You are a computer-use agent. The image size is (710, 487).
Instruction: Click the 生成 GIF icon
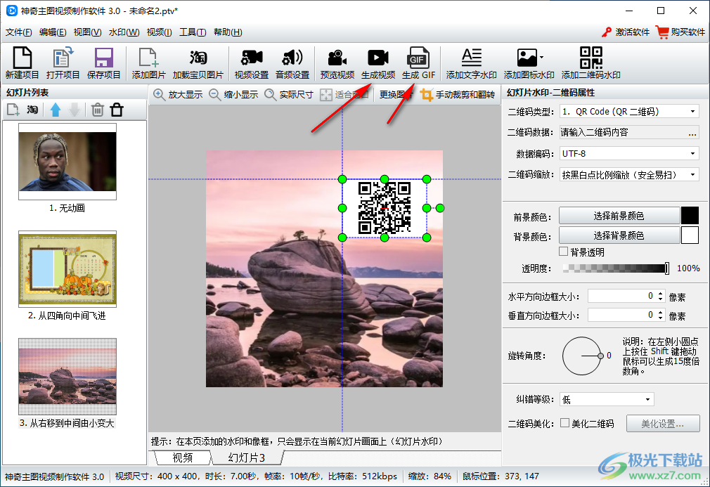[x=418, y=63]
